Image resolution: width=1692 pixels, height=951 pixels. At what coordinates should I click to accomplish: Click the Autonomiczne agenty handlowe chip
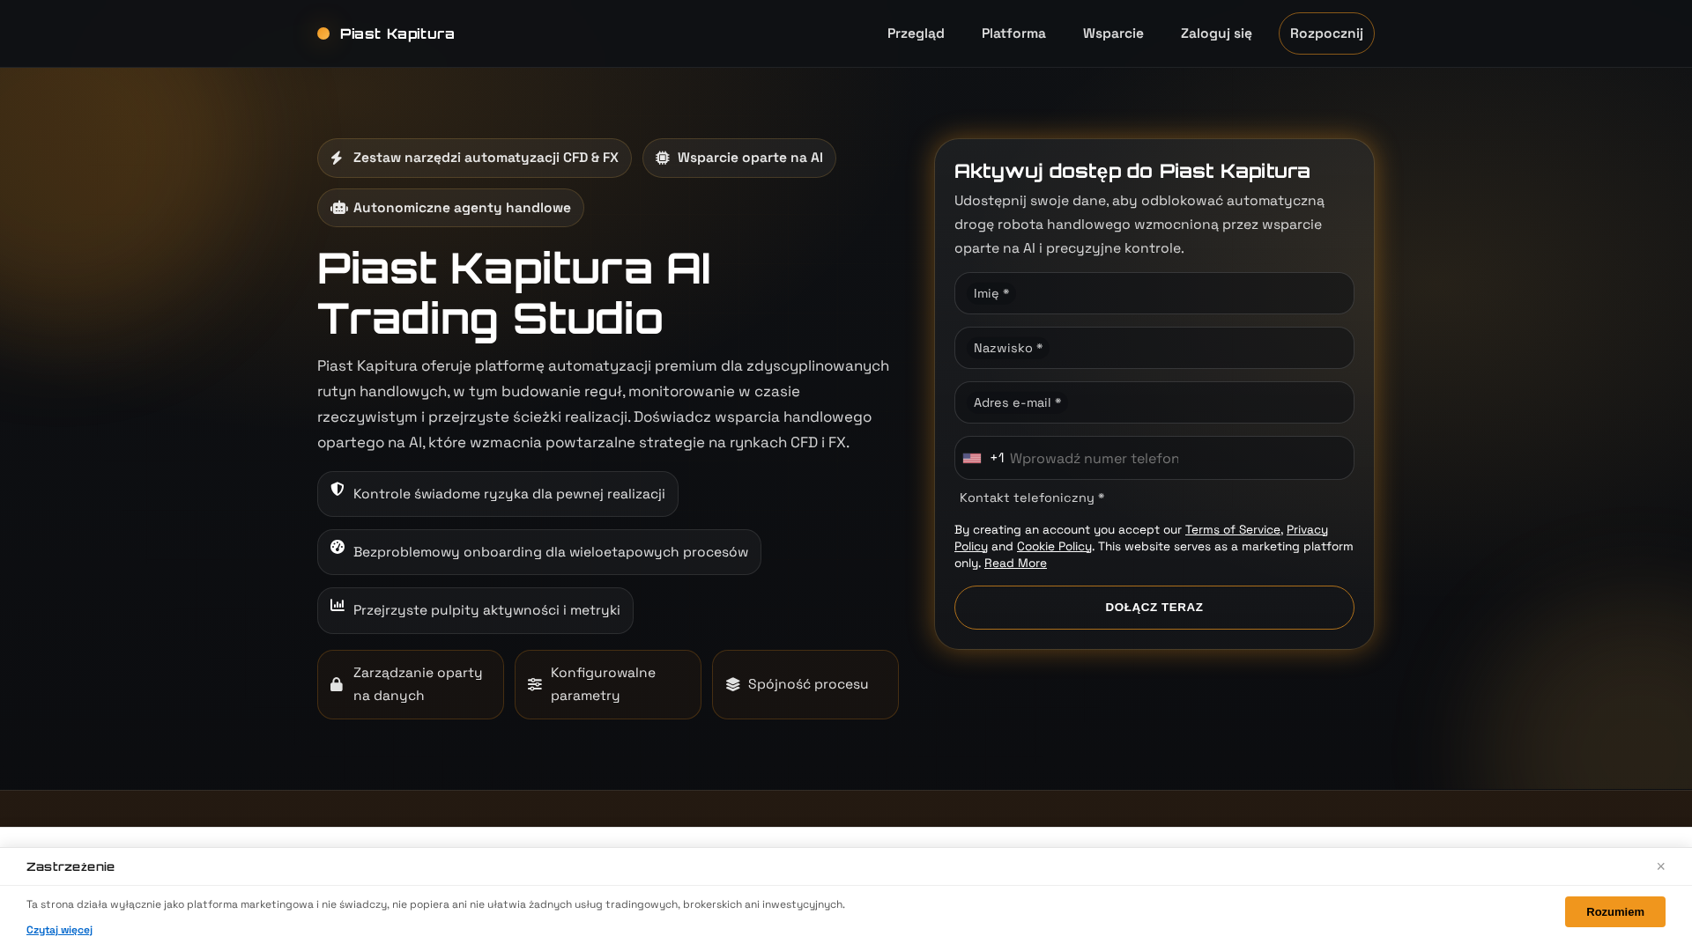pos(450,208)
